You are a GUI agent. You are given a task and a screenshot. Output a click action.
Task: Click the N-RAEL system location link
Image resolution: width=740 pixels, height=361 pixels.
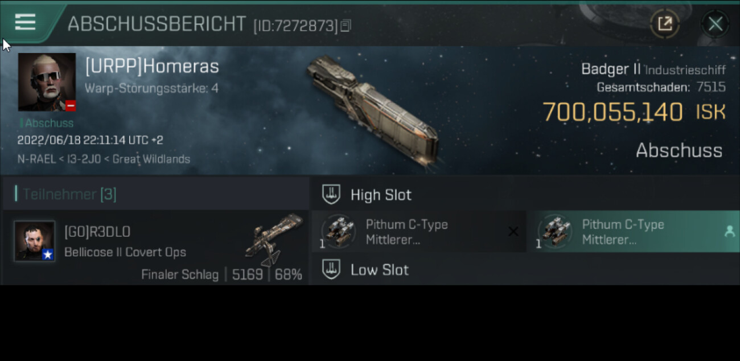(x=32, y=159)
